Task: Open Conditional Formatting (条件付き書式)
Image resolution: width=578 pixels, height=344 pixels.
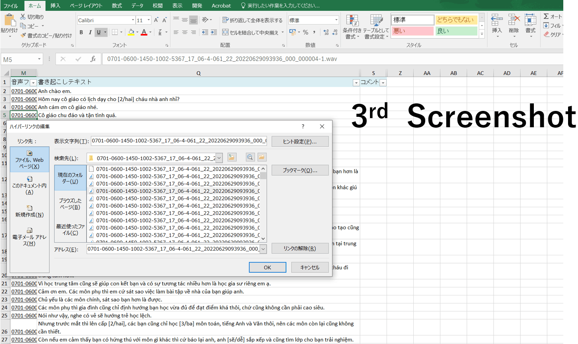Action: [352, 27]
